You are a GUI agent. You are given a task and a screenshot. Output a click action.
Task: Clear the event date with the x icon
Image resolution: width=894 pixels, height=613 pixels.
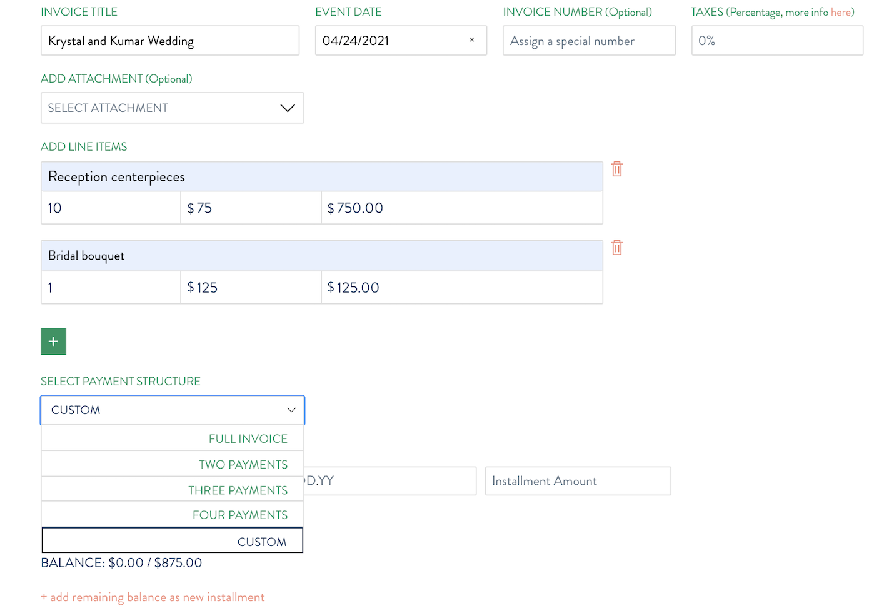coord(472,40)
